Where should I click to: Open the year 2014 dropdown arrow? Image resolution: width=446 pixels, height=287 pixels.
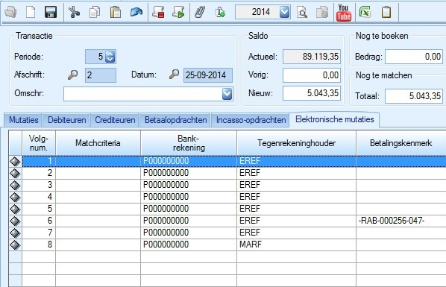pyautogui.click(x=284, y=12)
